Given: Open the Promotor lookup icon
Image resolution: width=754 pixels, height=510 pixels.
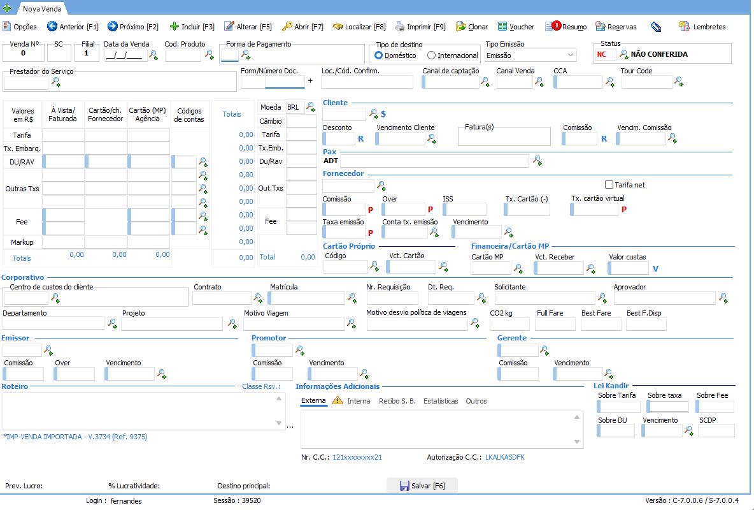Looking at the screenshot, I should [x=299, y=350].
